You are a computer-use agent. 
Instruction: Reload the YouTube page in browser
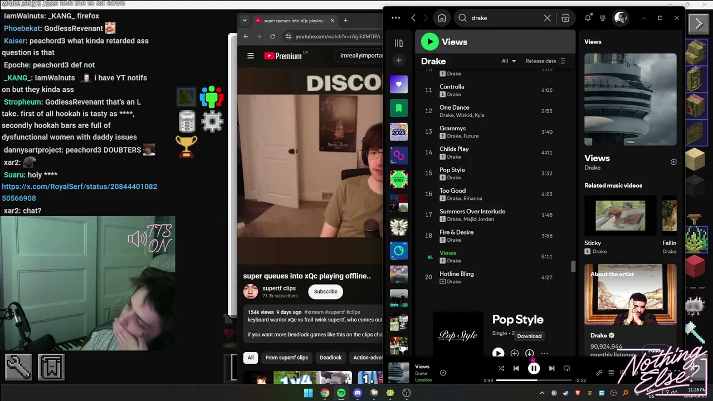click(x=272, y=37)
